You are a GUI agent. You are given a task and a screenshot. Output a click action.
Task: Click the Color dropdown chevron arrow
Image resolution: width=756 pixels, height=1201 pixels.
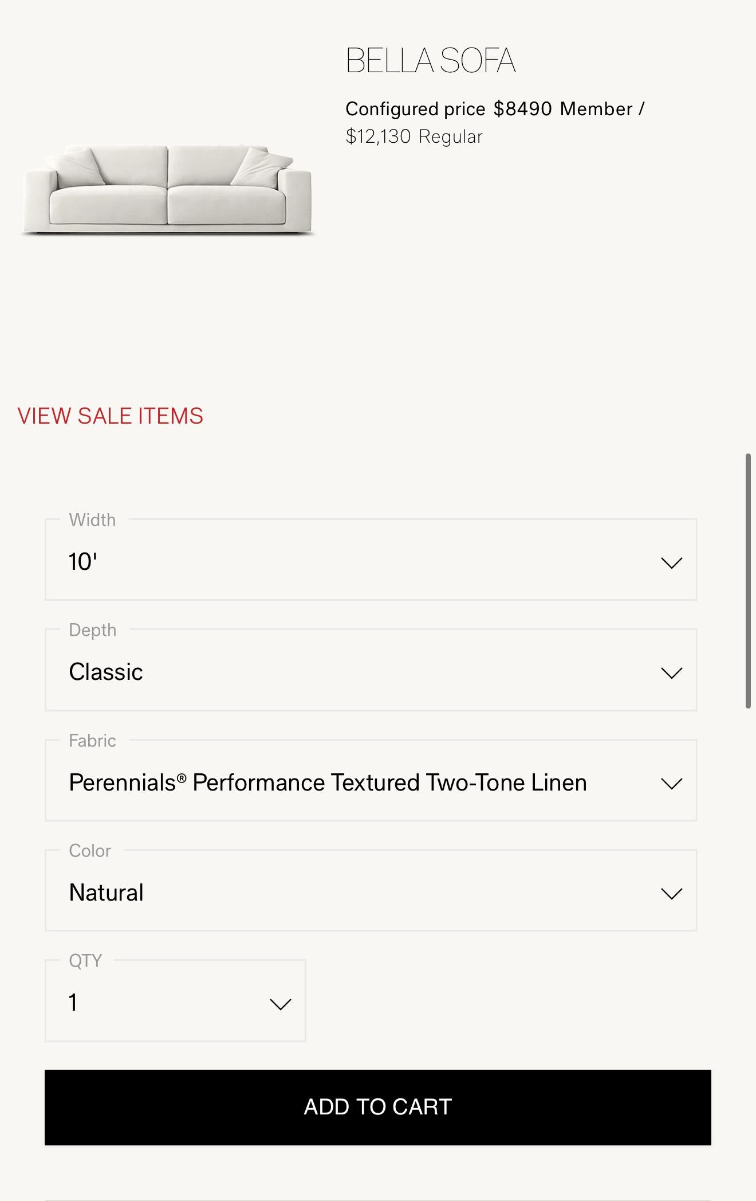671,893
